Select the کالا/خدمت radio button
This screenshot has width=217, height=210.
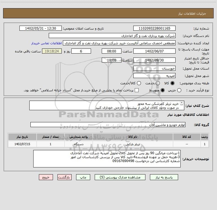pos(139,83)
